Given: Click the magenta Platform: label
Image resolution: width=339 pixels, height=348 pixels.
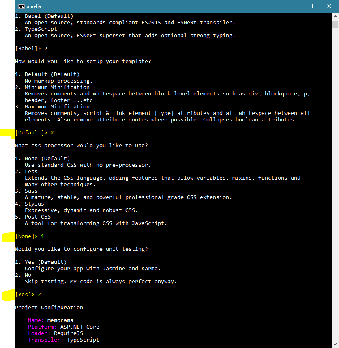Looking at the screenshot, I should click(42, 327).
